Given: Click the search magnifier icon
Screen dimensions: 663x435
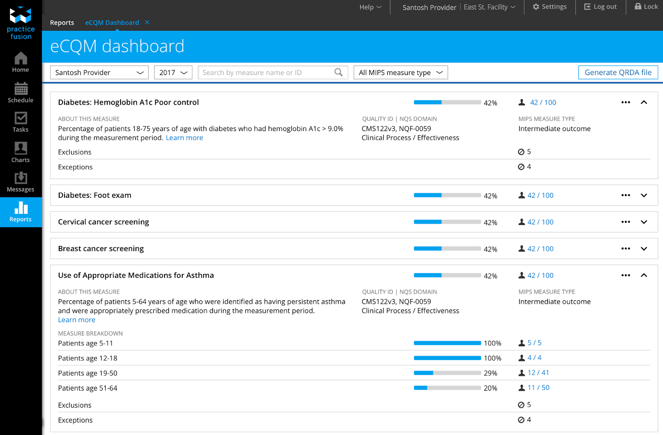Looking at the screenshot, I should point(339,72).
